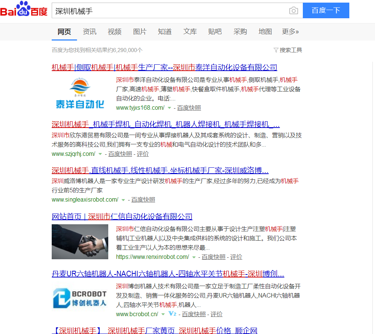Click the V2 verification badge for bcrobot.cn
375x334 pixels.
tap(172, 314)
